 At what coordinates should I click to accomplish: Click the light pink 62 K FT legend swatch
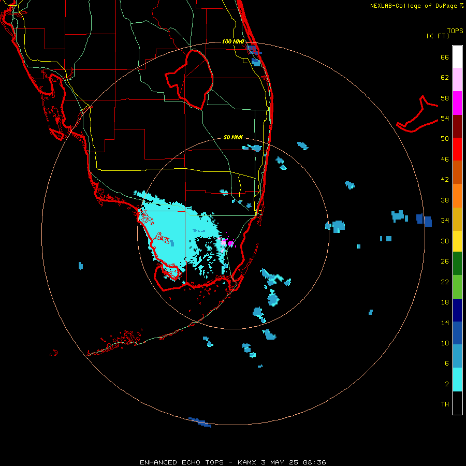pos(457,80)
